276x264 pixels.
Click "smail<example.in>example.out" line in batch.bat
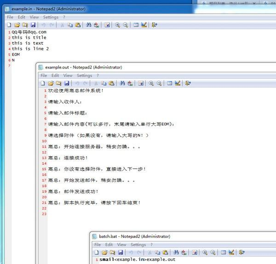[x=137, y=259]
